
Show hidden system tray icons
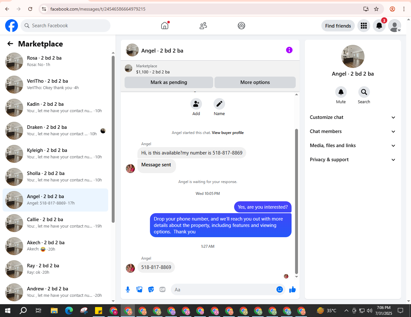pyautogui.click(x=346, y=311)
